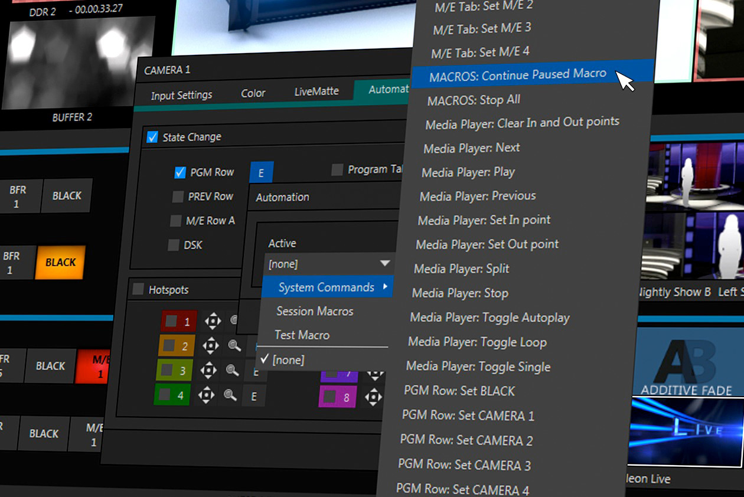744x497 pixels.
Task: Click the magnifier icon for hotspot 3
Action: (232, 371)
